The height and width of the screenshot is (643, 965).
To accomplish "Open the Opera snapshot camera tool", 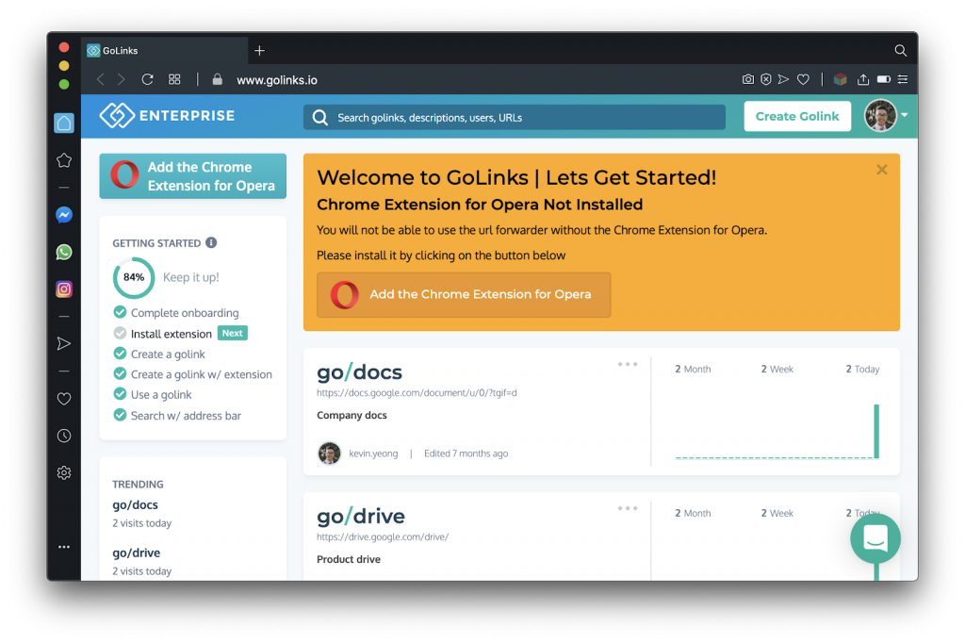I will pos(747,79).
